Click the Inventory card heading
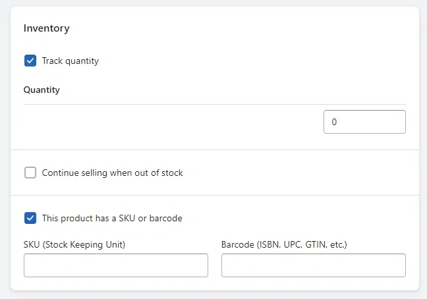This screenshot has width=427, height=299. [47, 28]
